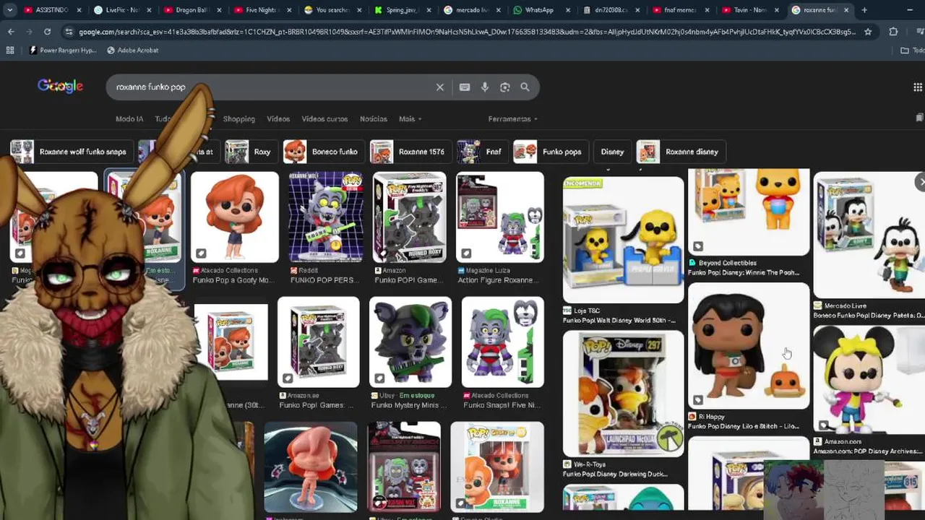The height and width of the screenshot is (520, 925).
Task: Switch to the Modo IA tab
Action: point(129,119)
